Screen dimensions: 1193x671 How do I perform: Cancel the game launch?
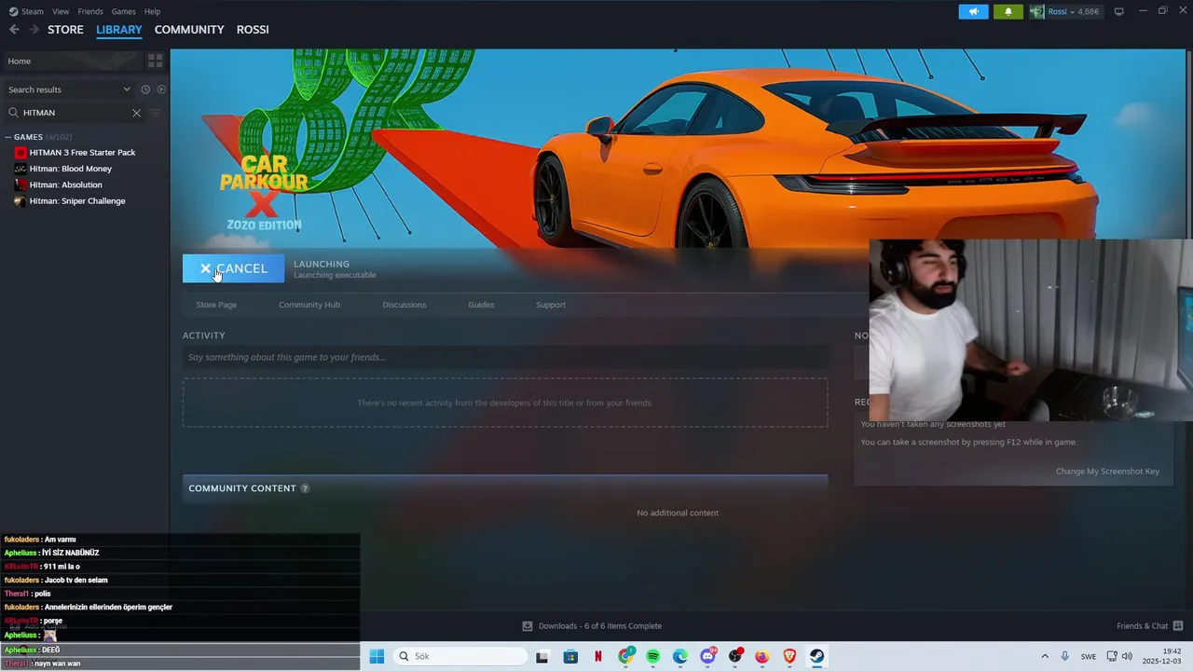tap(233, 268)
